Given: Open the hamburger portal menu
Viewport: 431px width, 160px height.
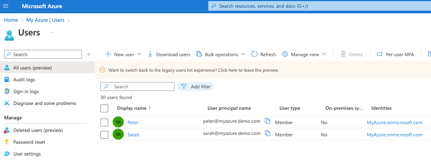Looking at the screenshot, I should pos(6,6).
